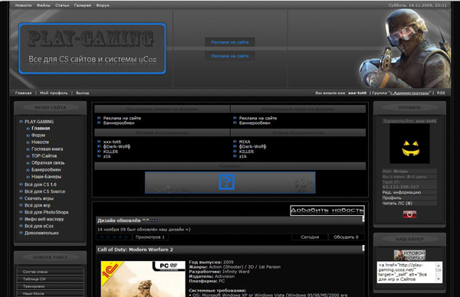The height and width of the screenshot is (297, 460).
Task: Expand PLAY-GAMING in site menu
Action: point(39,122)
